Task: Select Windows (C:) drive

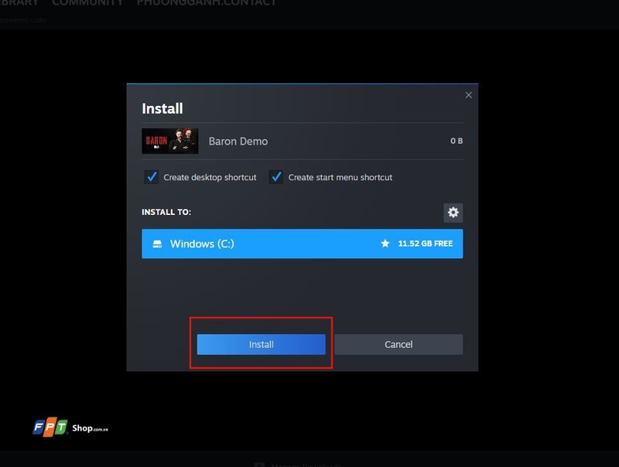Action: coord(303,244)
